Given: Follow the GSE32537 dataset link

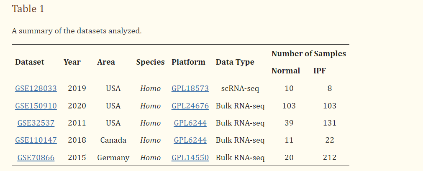Looking at the screenshot, I should (x=36, y=123).
